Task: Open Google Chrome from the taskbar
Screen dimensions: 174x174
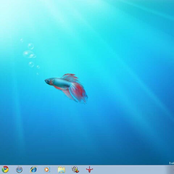Action: [x=5, y=169]
